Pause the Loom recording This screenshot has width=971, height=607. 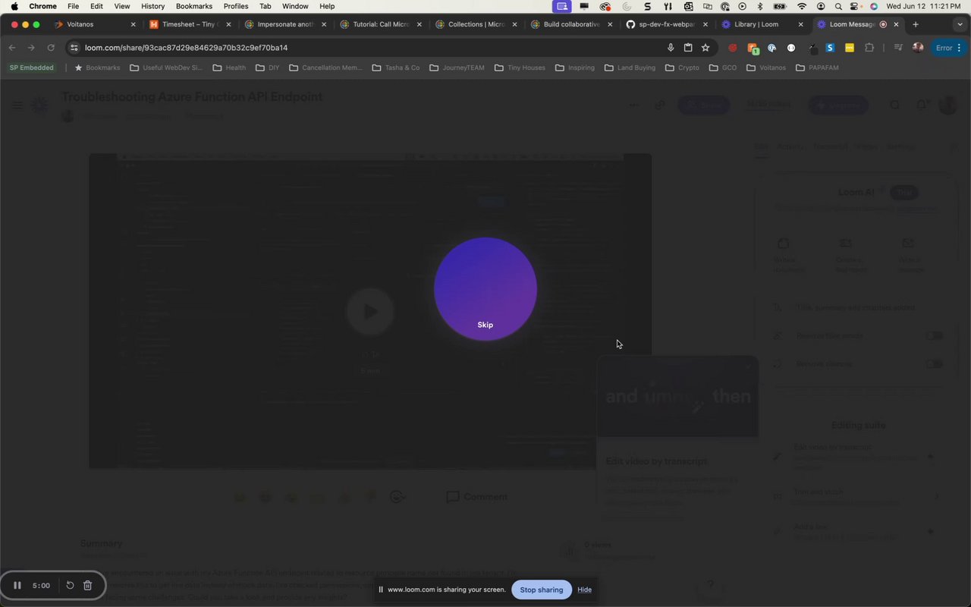[17, 586]
